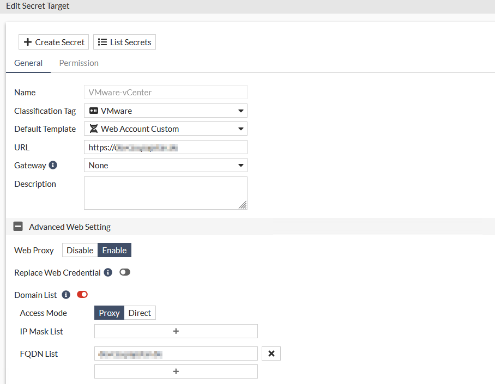Viewport: 495px width, 384px height.
Task: Add a new FQDN List entry
Action: [x=176, y=371]
